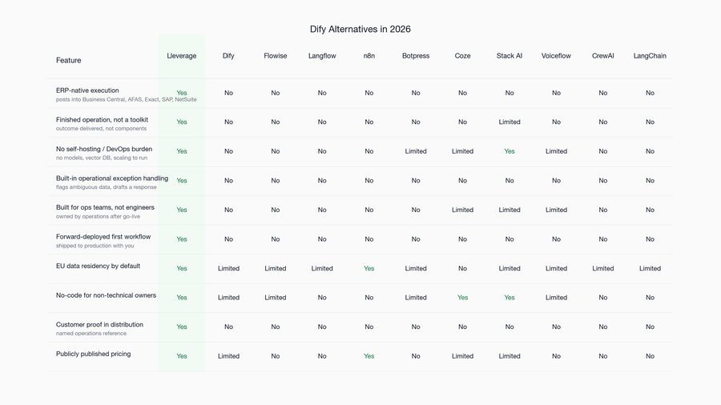Click the Publicly published pricing row label

94,354
